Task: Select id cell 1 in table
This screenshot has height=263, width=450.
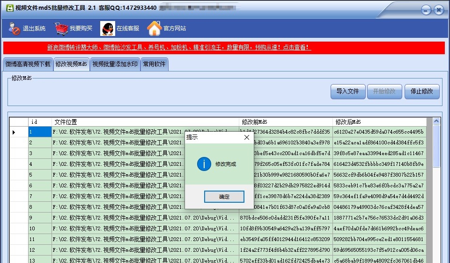Action: [x=40, y=132]
